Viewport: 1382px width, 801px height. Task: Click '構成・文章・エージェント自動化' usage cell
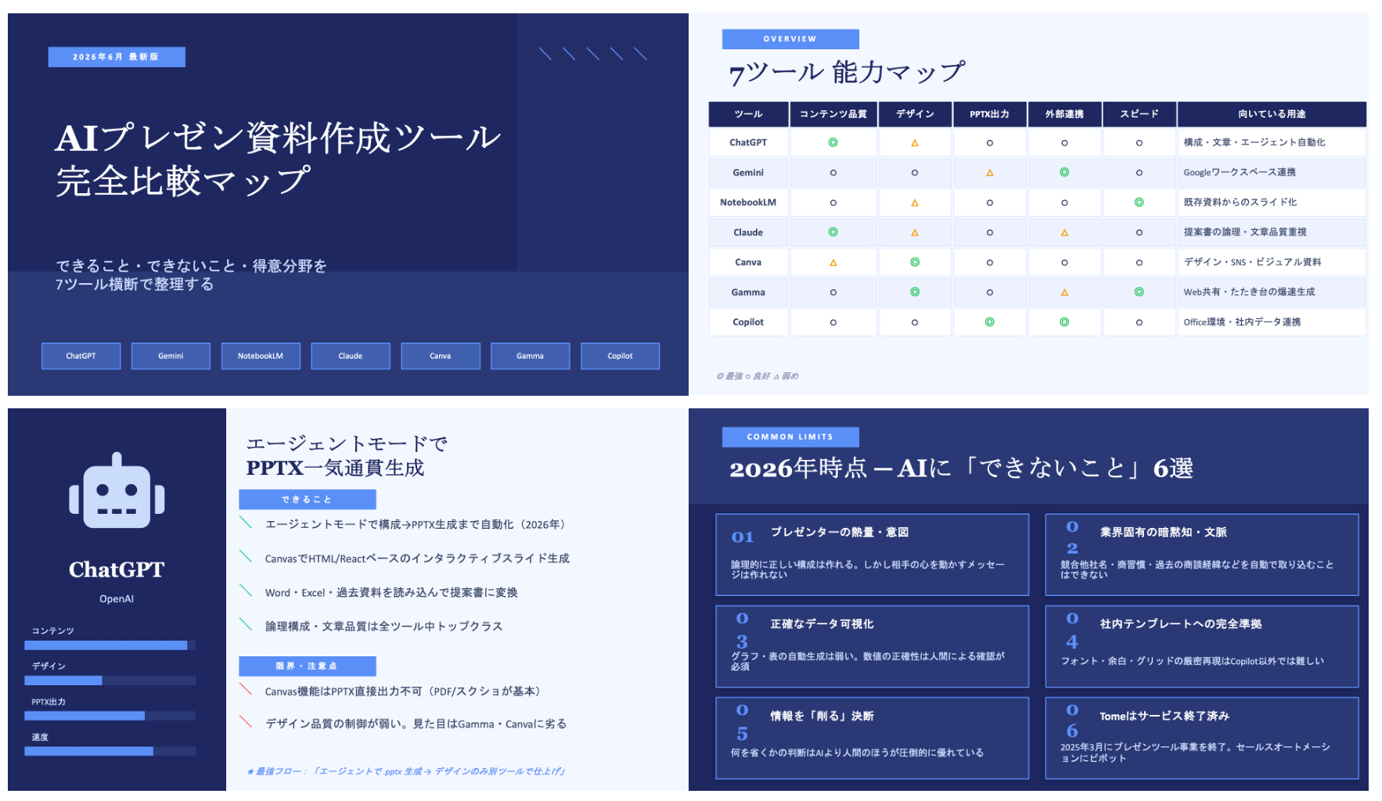1272,142
